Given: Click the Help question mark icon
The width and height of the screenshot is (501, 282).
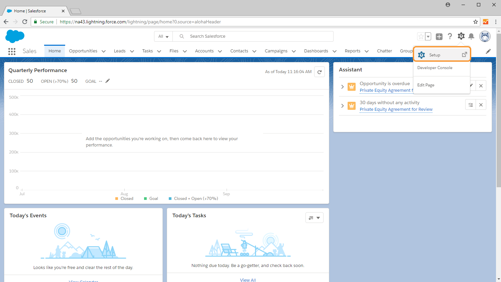Looking at the screenshot, I should tap(450, 36).
